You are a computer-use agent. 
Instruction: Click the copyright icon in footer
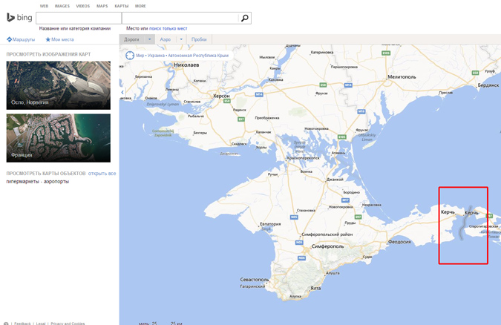click(6, 324)
